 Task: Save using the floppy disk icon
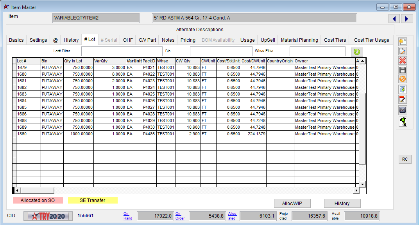[x=403, y=70]
